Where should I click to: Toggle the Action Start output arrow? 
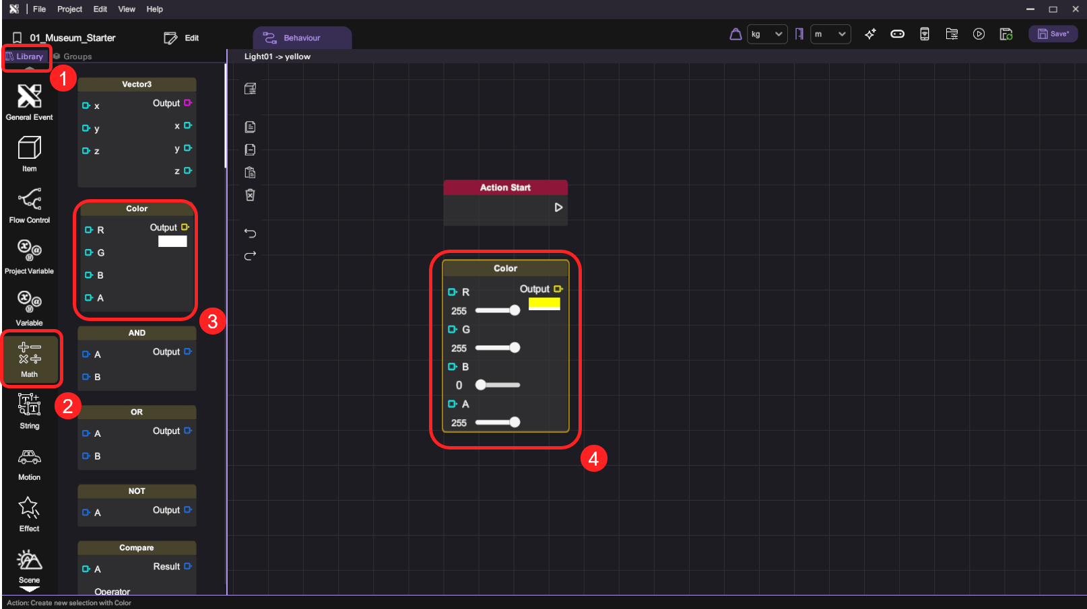pyautogui.click(x=558, y=207)
